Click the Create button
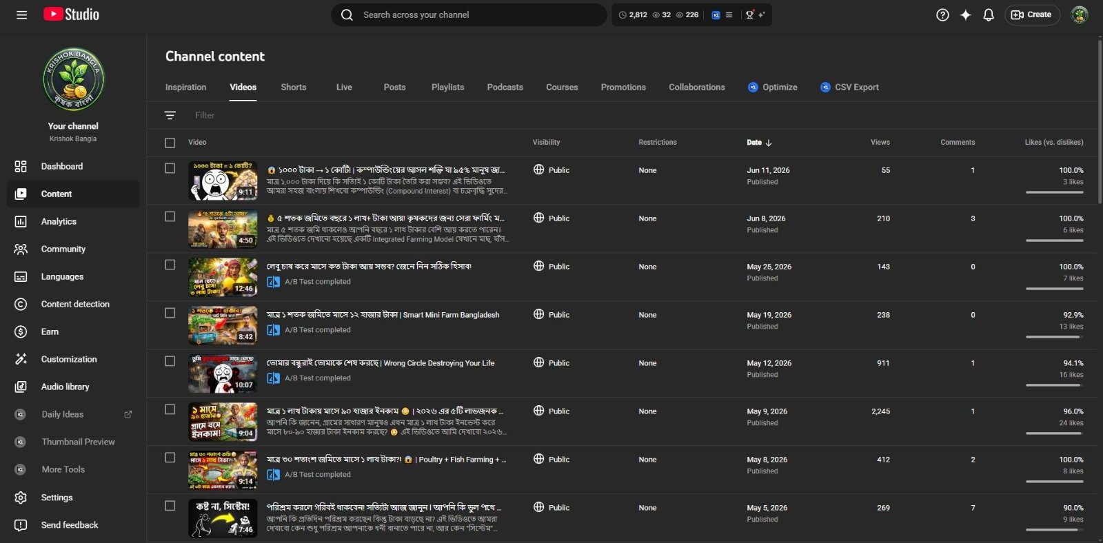This screenshot has width=1103, height=543. (1032, 14)
